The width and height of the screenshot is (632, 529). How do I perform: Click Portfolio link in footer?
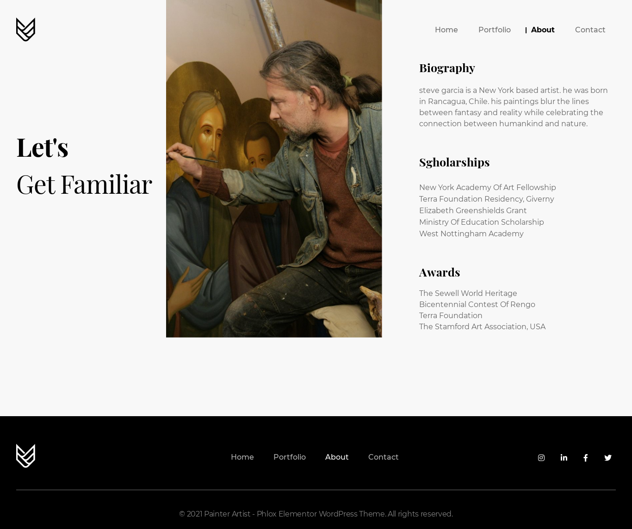[x=290, y=457]
